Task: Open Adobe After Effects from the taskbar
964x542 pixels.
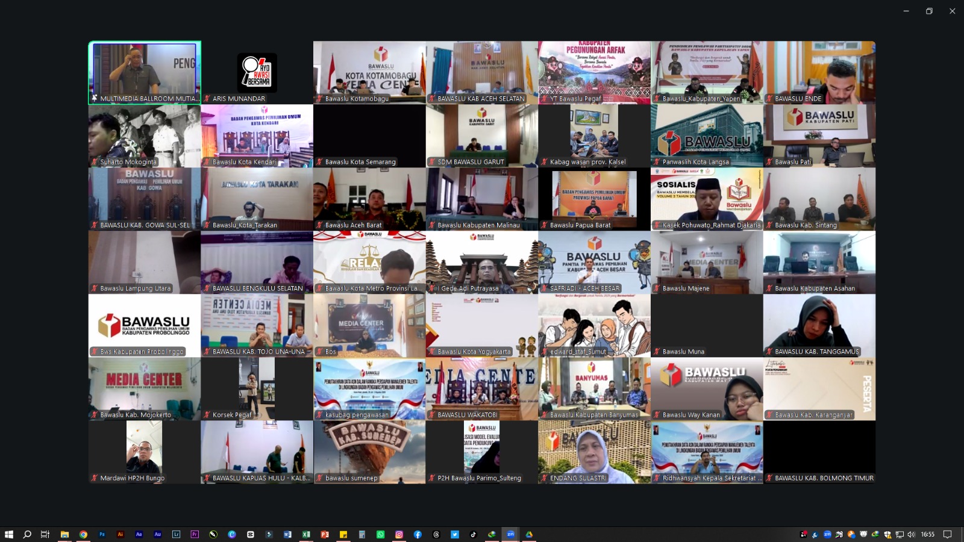Action: [139, 534]
